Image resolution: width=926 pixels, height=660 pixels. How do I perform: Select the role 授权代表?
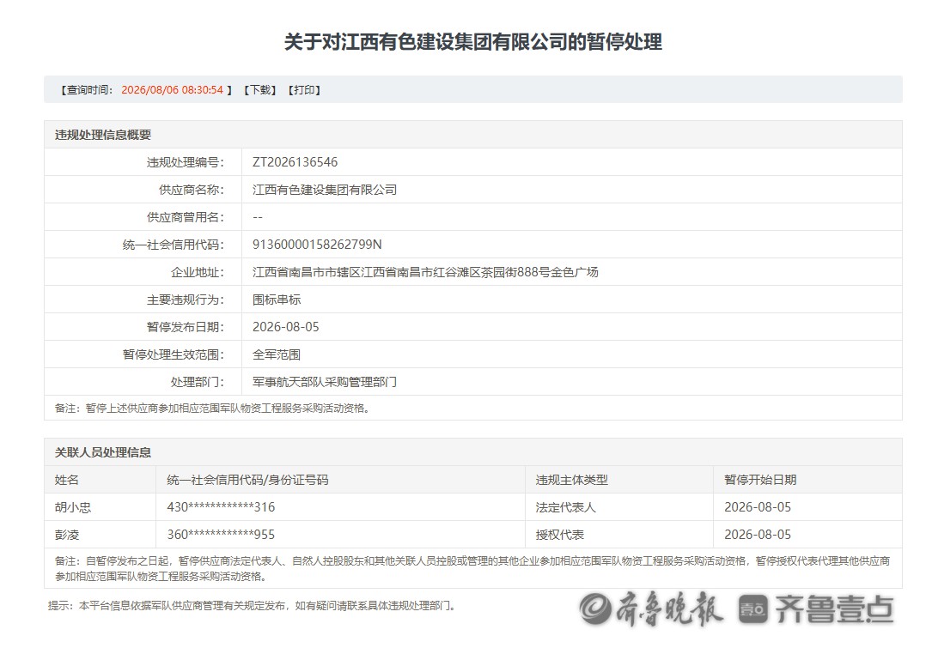559,535
